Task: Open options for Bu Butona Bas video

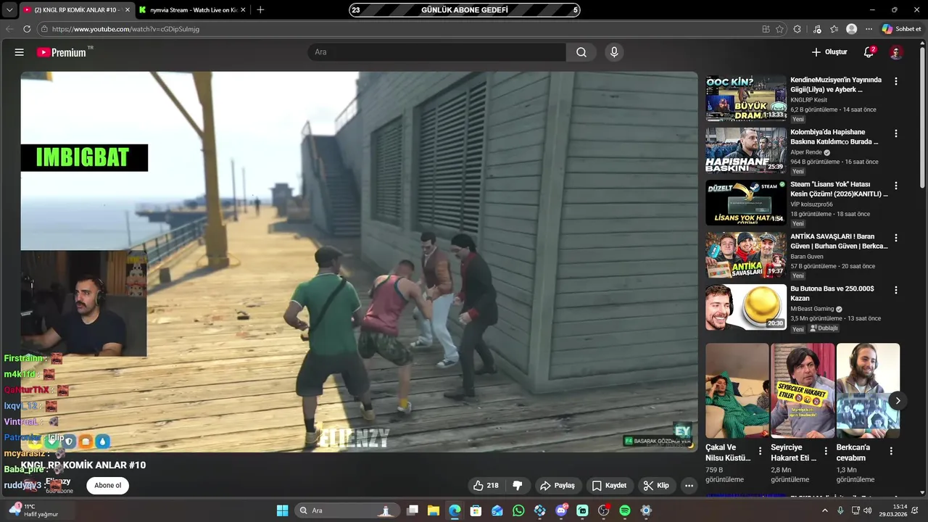Action: (x=896, y=290)
